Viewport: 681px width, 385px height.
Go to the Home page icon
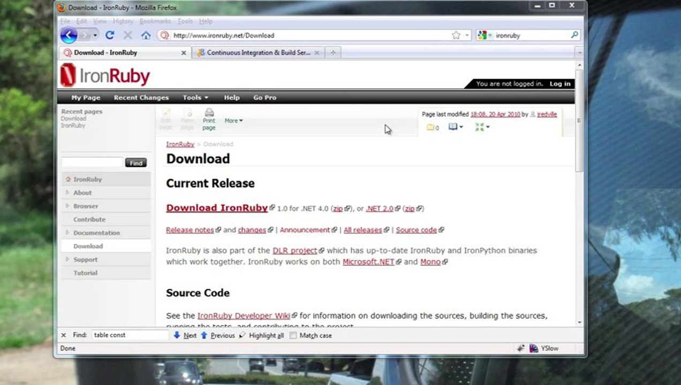pos(146,35)
